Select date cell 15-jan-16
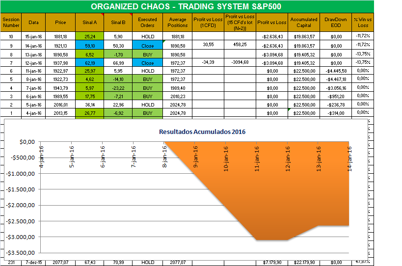The width and height of the screenshot is (402, 266). (x=33, y=36)
